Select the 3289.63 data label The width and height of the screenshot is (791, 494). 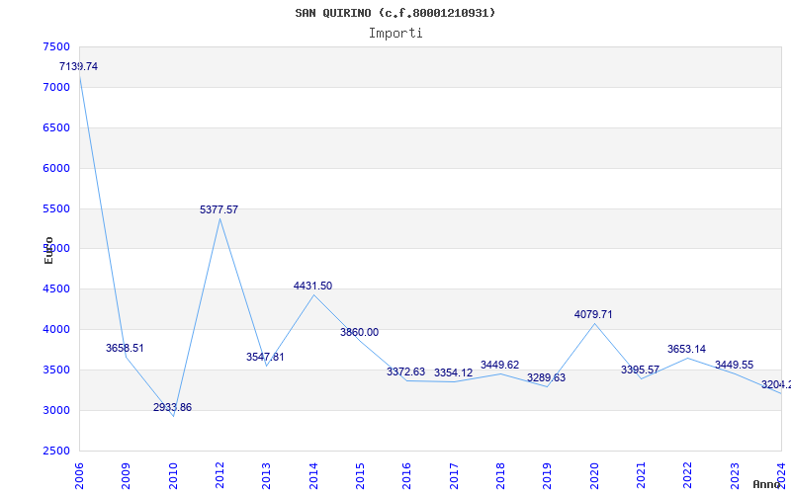click(x=547, y=377)
